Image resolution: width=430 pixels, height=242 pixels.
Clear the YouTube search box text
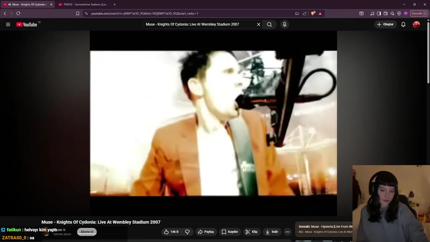pos(259,24)
